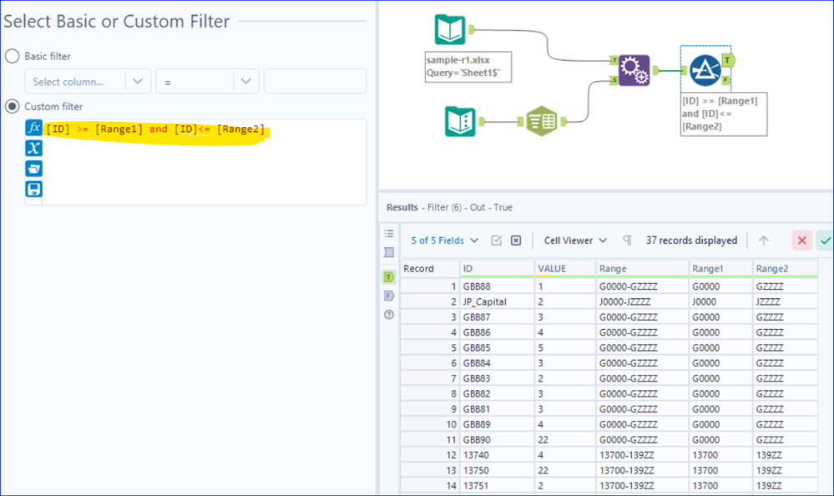Viewport: 834px width, 496px height.
Task: Select the J0000 Range1 cell
Action: click(720, 301)
